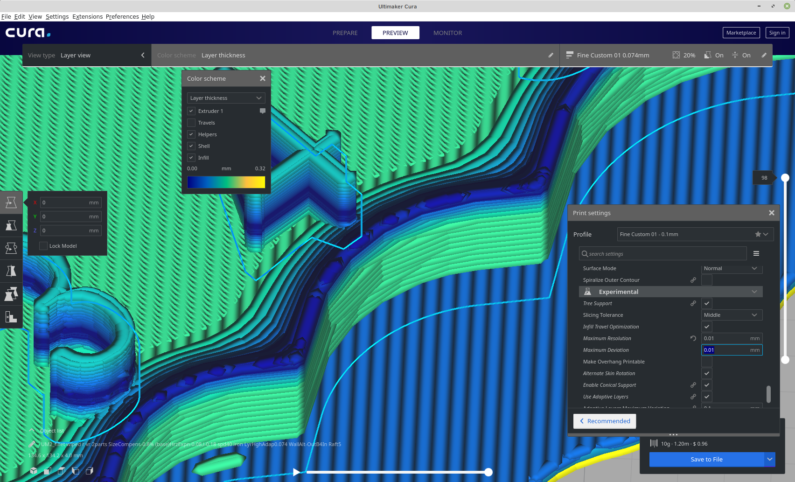Click link icon next to Spiralize Outer Contour
This screenshot has width=795, height=482.
coord(693,280)
